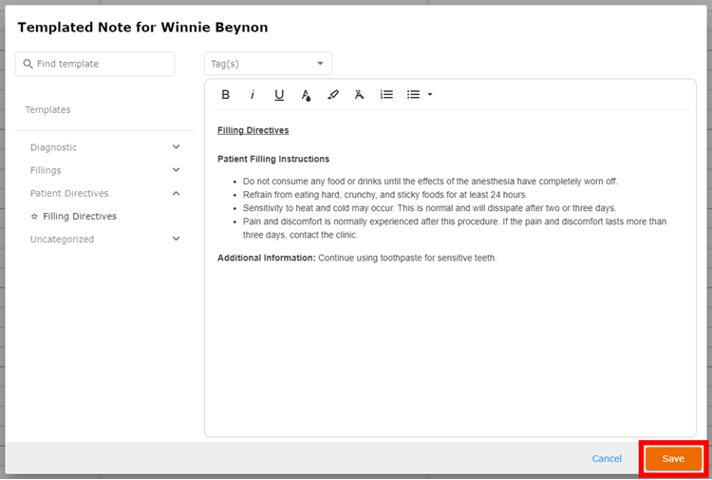The width and height of the screenshot is (712, 480).
Task: Click the Templates panel heading
Action: [47, 109]
